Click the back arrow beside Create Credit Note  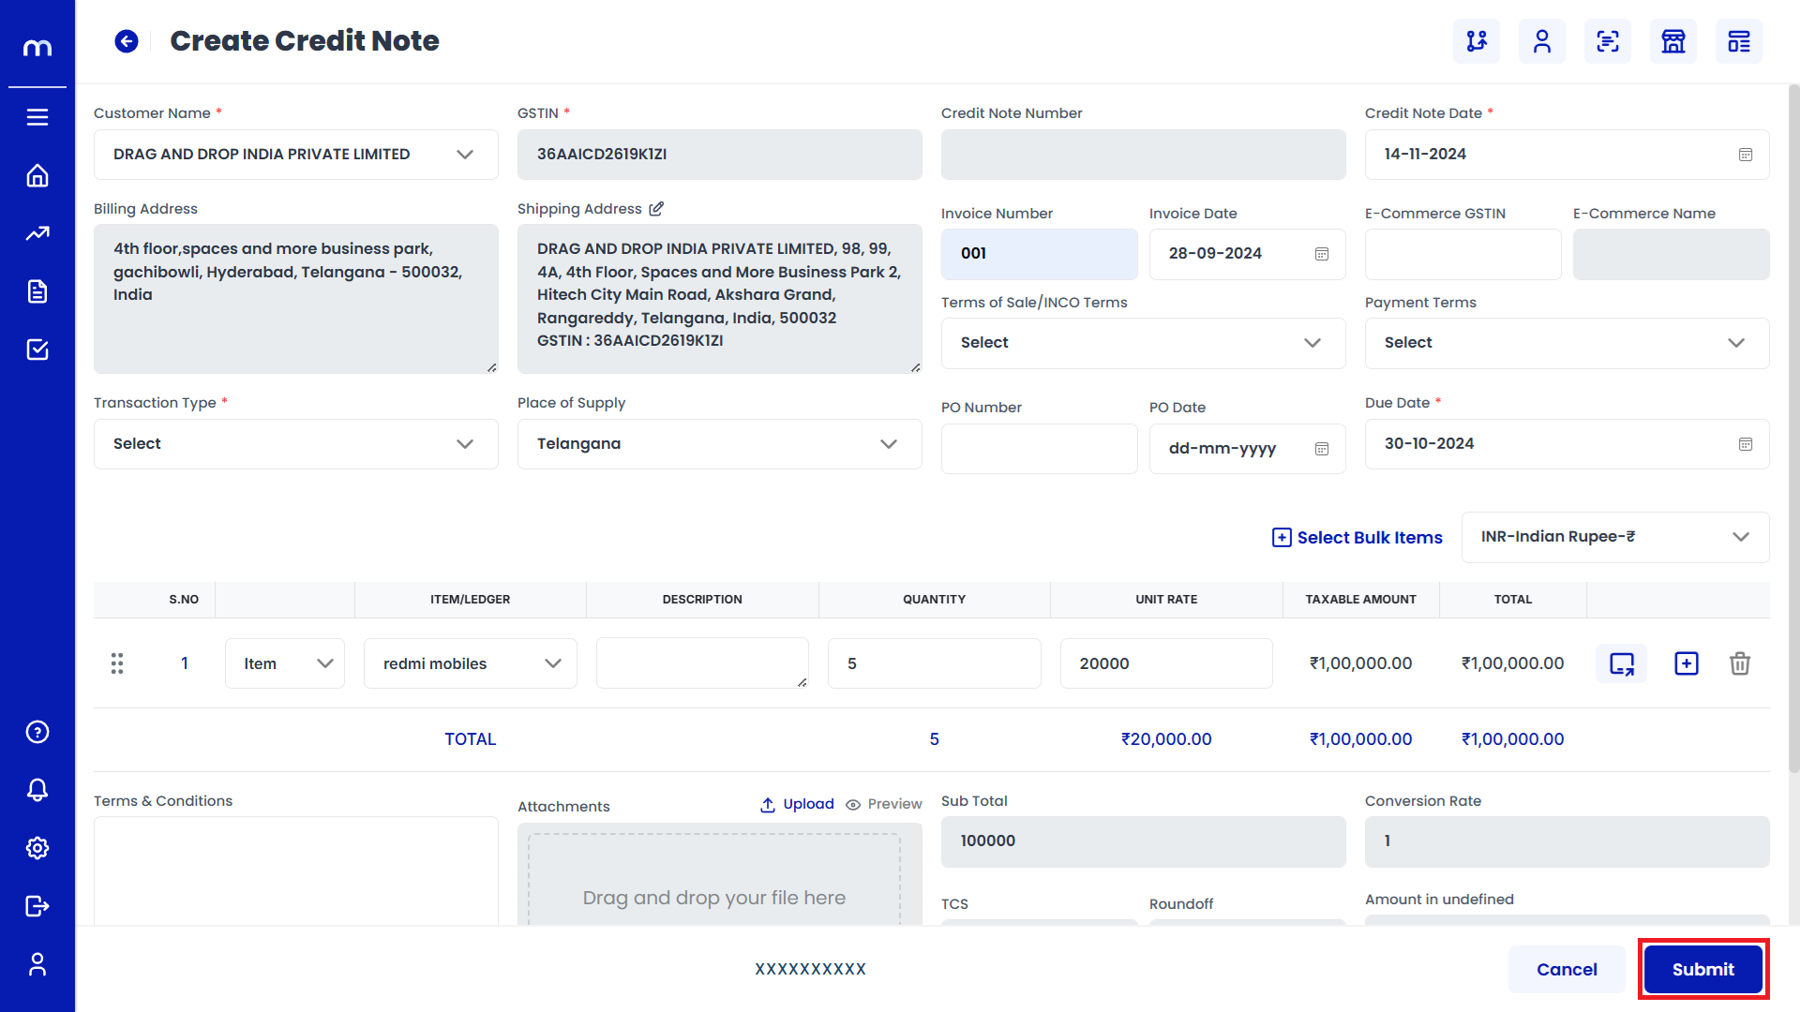pos(127,41)
